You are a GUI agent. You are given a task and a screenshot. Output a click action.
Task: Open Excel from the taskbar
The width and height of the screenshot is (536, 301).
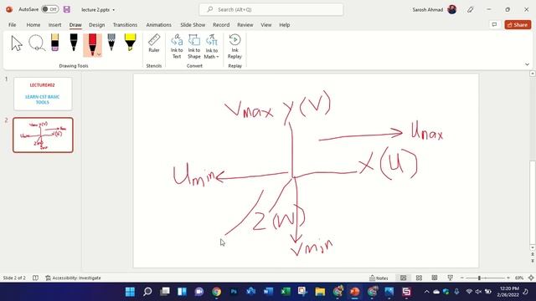pyautogui.click(x=286, y=292)
